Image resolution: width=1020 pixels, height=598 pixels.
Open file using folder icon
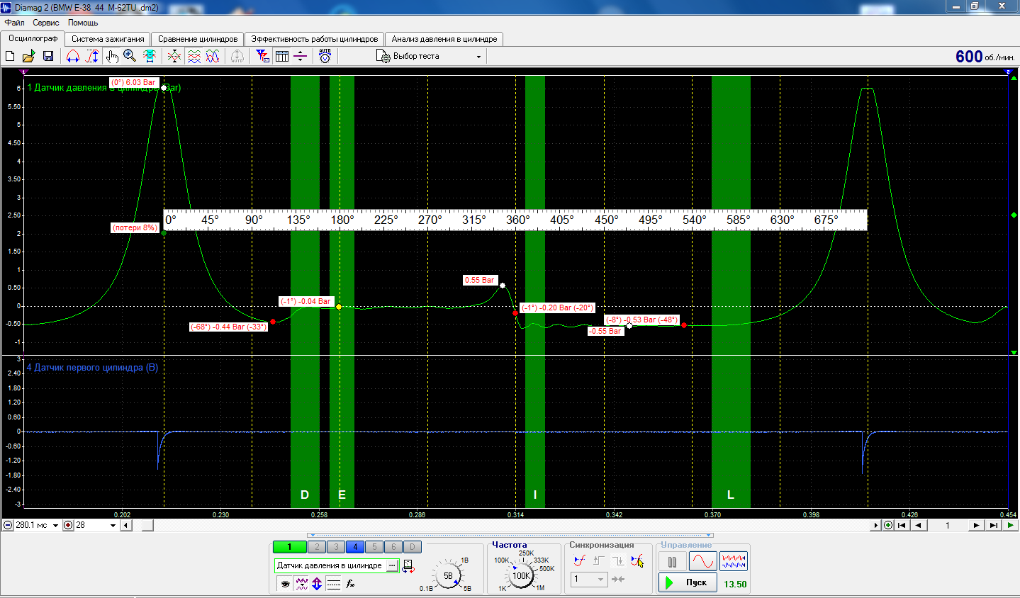click(28, 57)
